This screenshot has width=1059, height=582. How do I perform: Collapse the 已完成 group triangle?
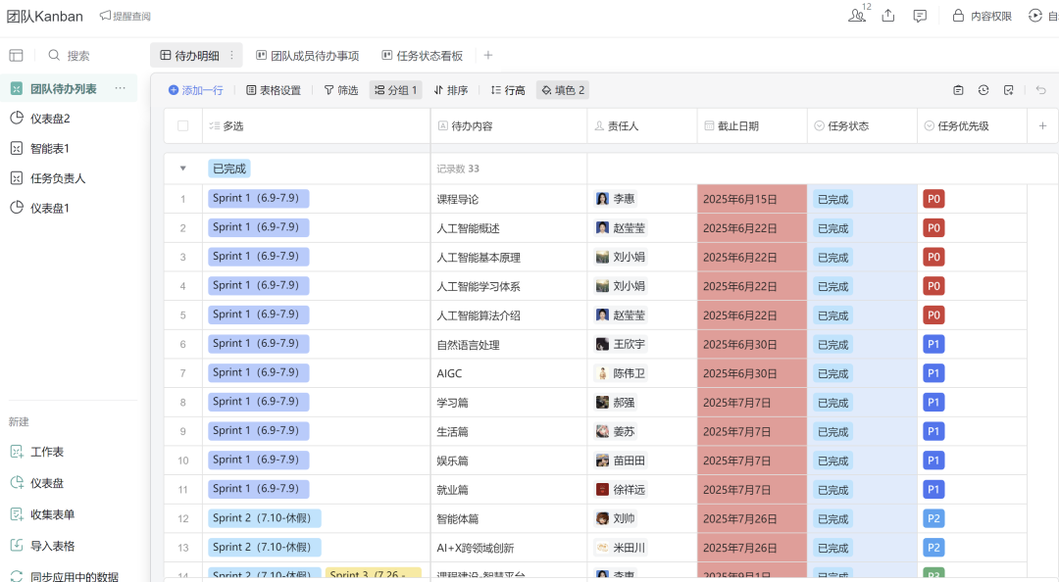(x=182, y=169)
